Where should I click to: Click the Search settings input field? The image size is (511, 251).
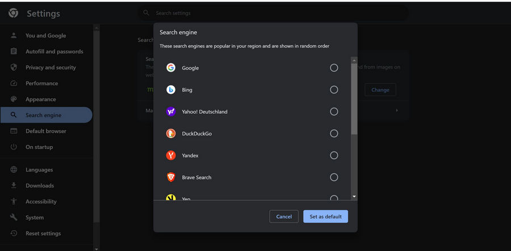(273, 13)
